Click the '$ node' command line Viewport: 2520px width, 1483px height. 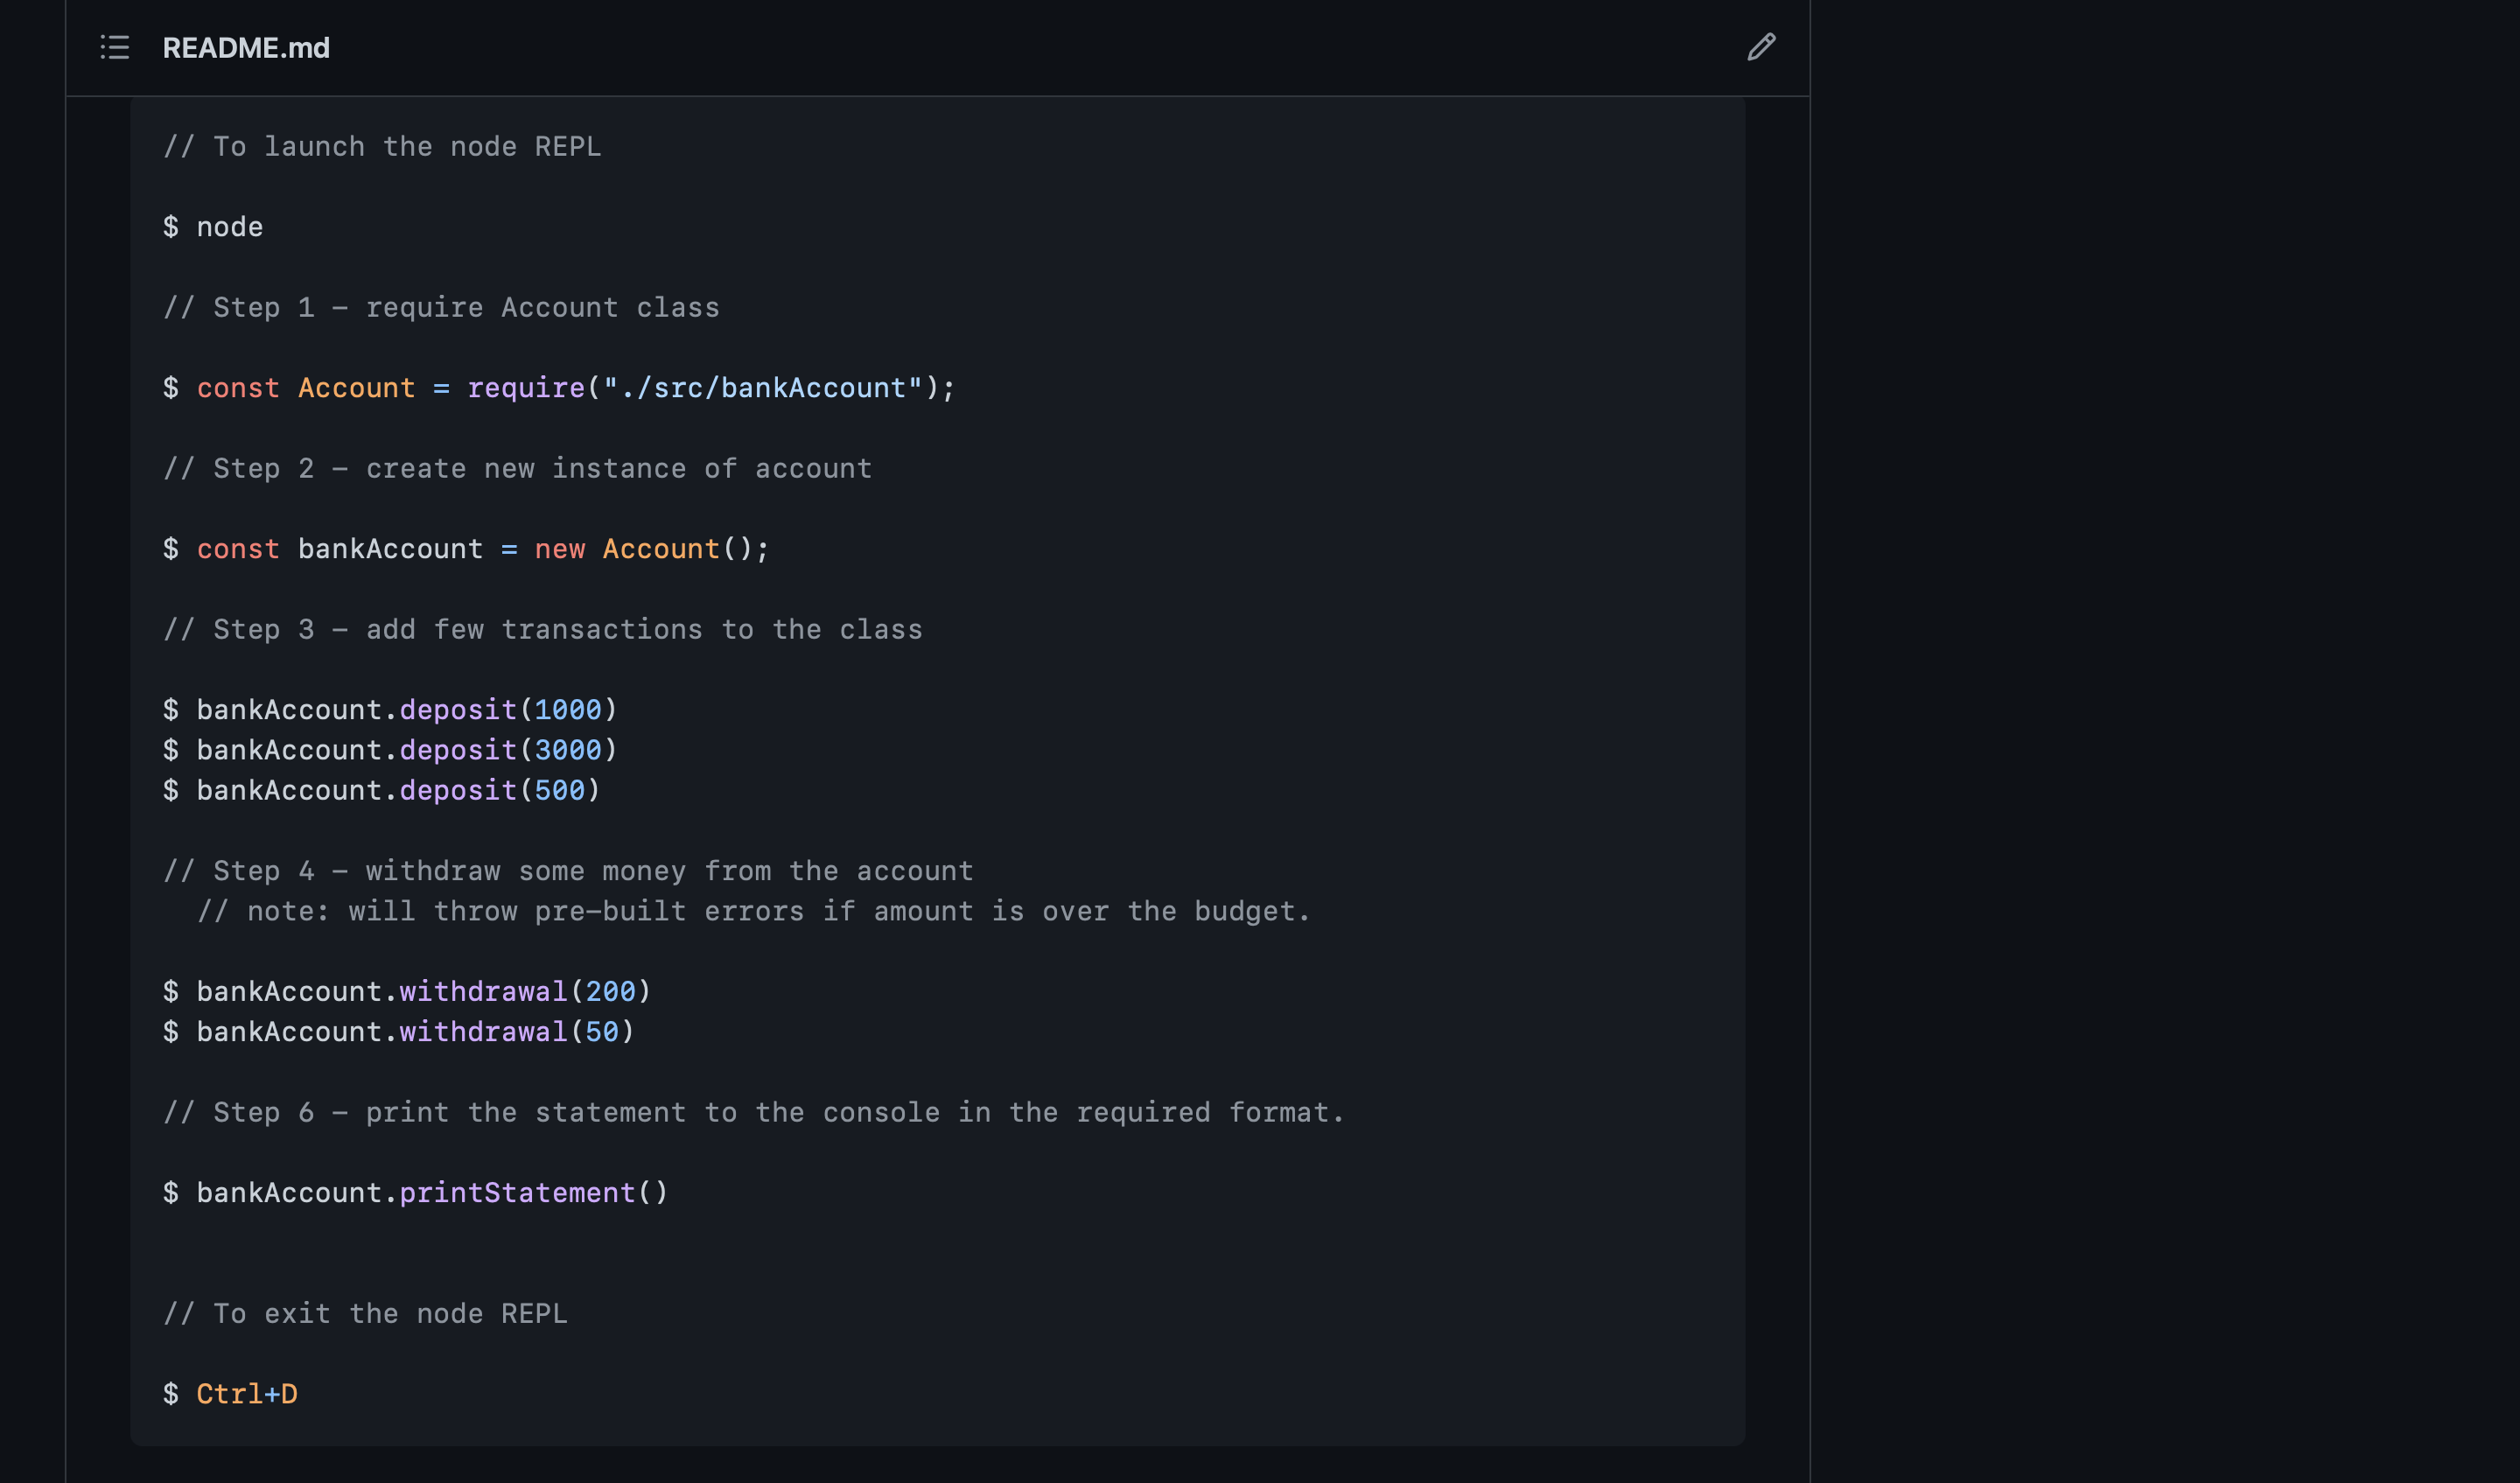(213, 227)
